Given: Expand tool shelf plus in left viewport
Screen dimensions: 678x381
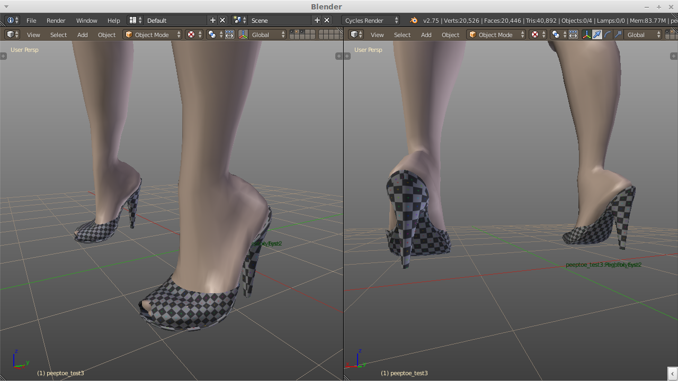Looking at the screenshot, I should pos(3,56).
